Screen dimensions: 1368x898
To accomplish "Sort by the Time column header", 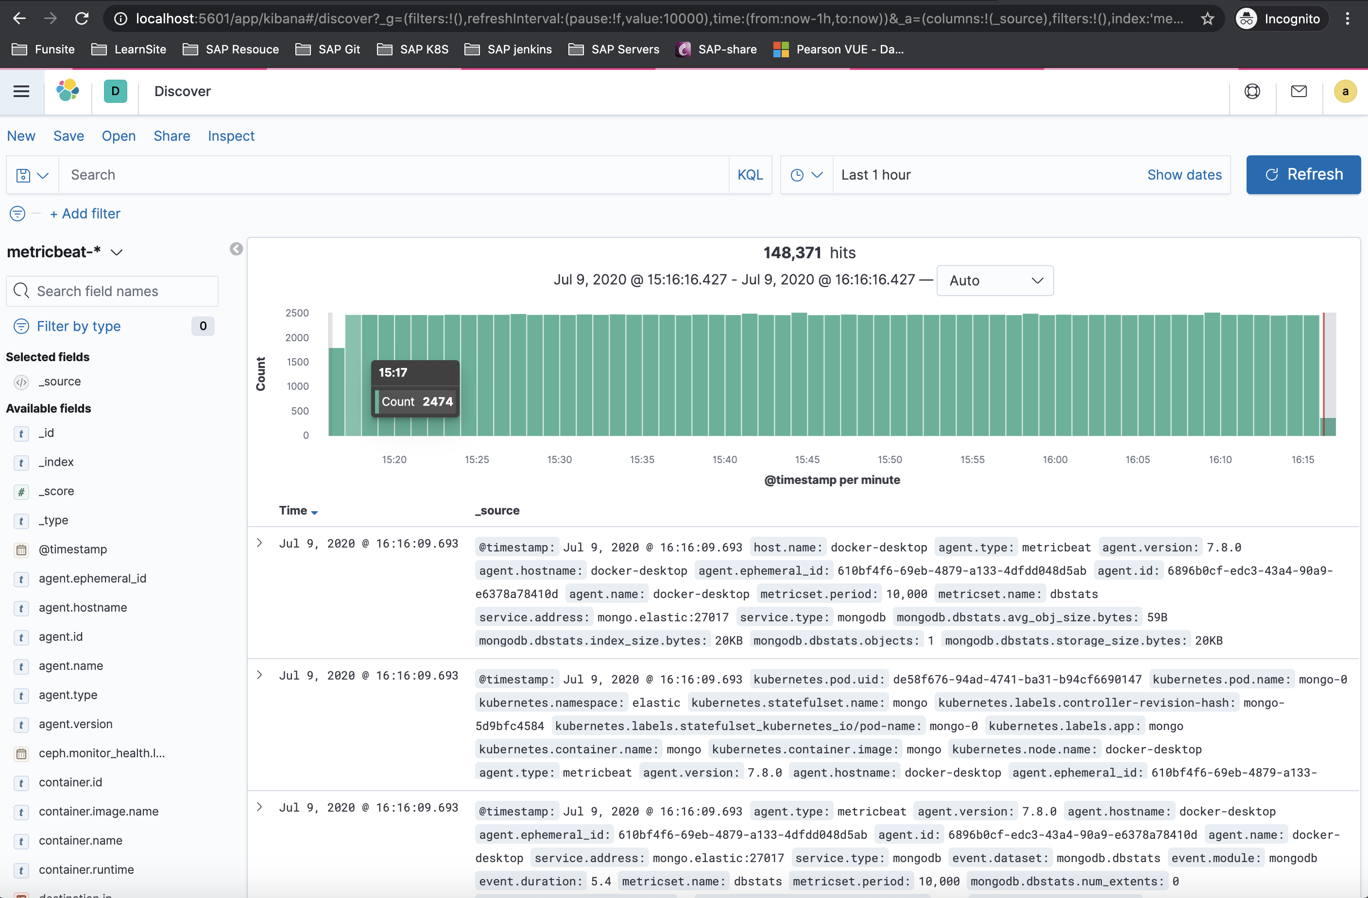I will tap(298, 511).
